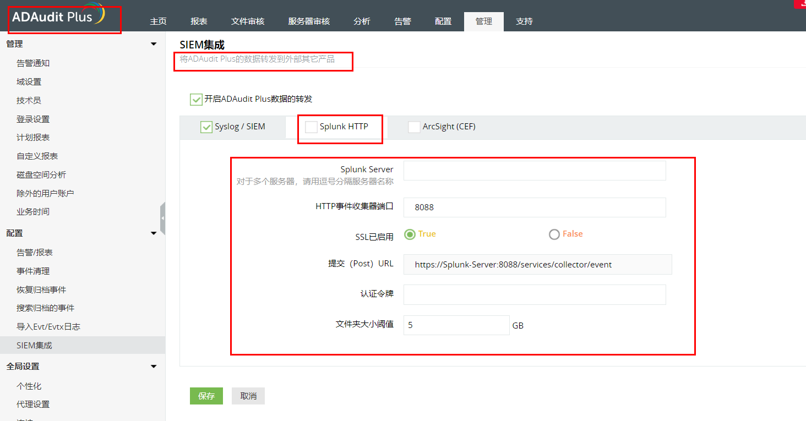Open 个性化 in sidebar
The image size is (806, 421).
click(29, 386)
